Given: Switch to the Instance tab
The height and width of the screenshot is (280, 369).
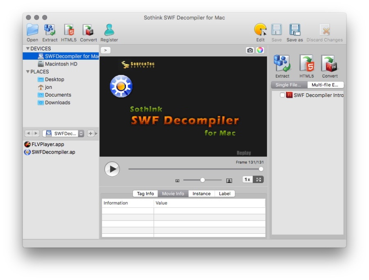Looking at the screenshot, I should pyautogui.click(x=201, y=194).
